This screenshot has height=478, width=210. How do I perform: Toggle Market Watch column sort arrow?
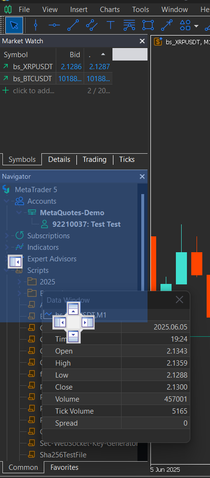(103, 54)
